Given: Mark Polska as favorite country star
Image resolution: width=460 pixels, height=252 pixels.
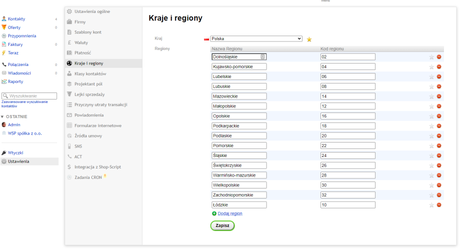Looking at the screenshot, I should click(x=309, y=39).
